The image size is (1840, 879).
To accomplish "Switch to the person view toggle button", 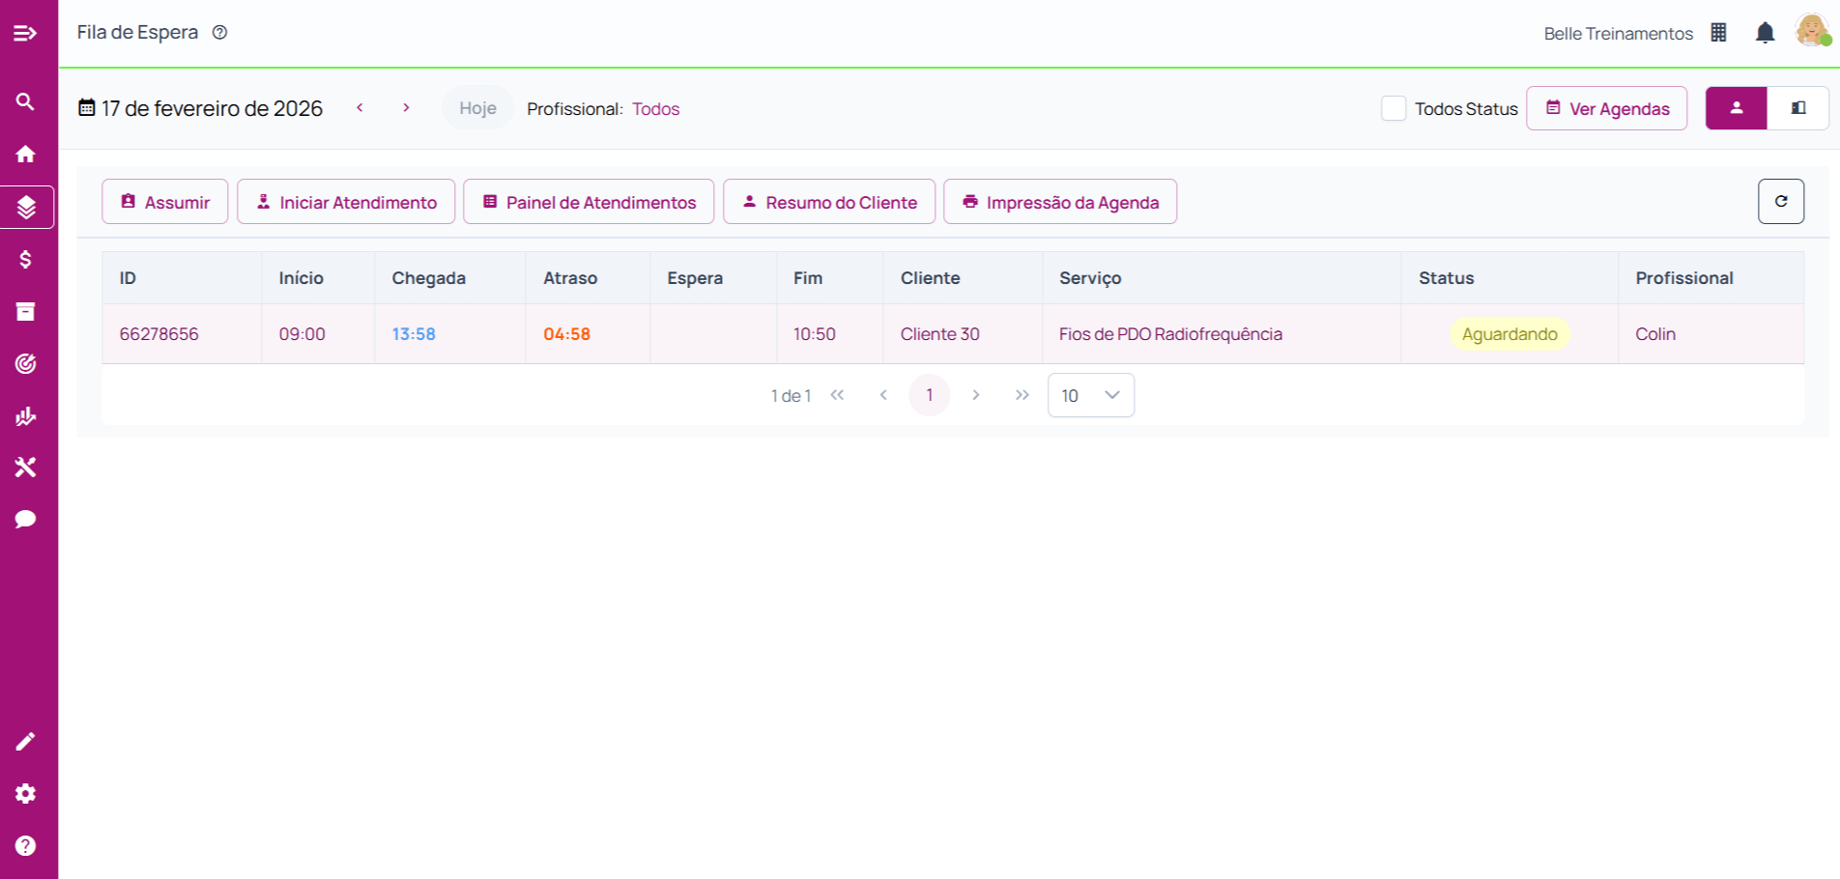I will [1736, 108].
